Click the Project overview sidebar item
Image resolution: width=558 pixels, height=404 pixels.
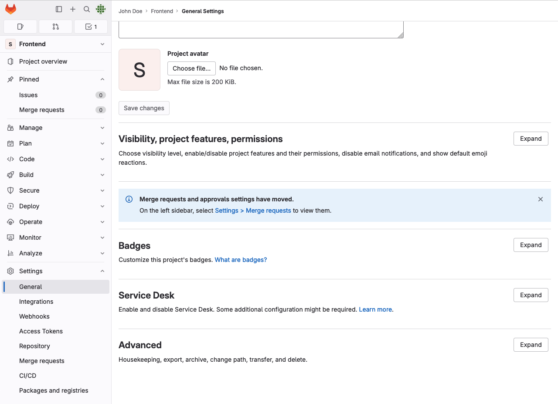55,61
